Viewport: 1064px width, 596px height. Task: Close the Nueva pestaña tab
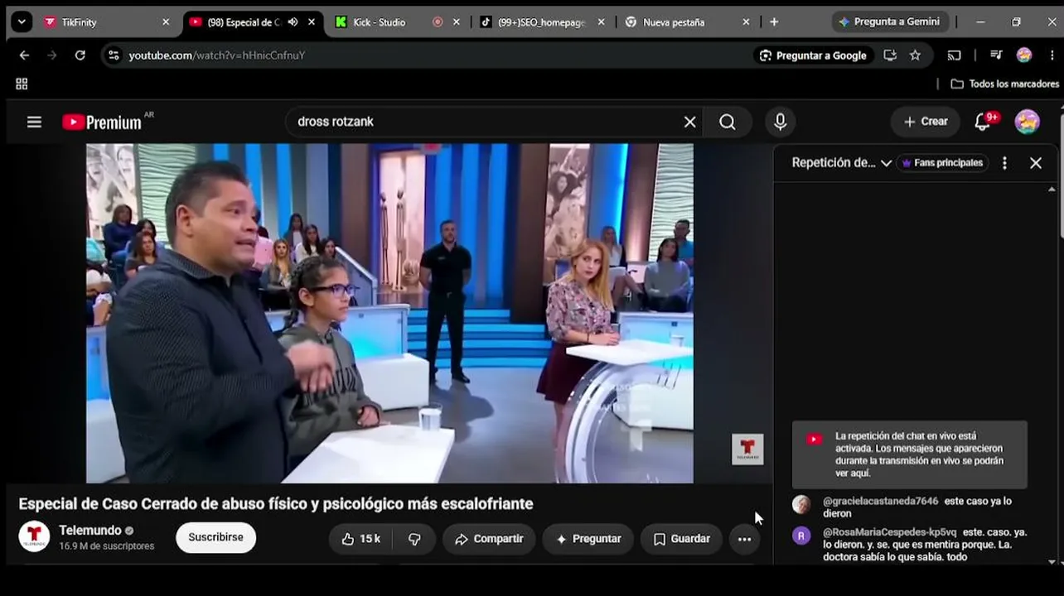746,22
